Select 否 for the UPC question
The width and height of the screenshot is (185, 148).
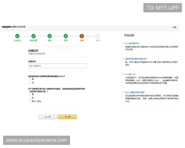(30, 83)
